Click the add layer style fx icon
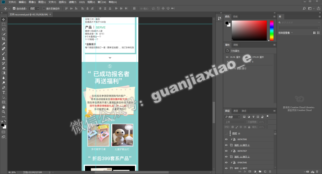 tap(245, 172)
